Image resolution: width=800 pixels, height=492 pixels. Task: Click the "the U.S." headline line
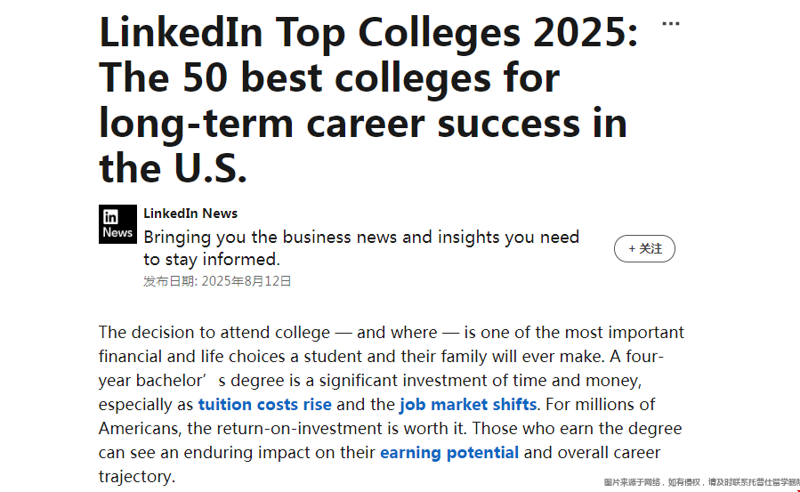coord(173,167)
